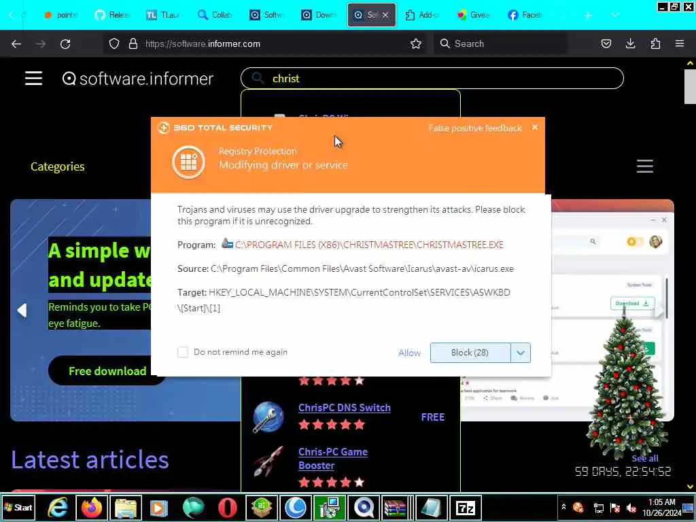Screen dimensions: 696x522
Task: Click the magnifier icon in site search
Action: [258, 78]
